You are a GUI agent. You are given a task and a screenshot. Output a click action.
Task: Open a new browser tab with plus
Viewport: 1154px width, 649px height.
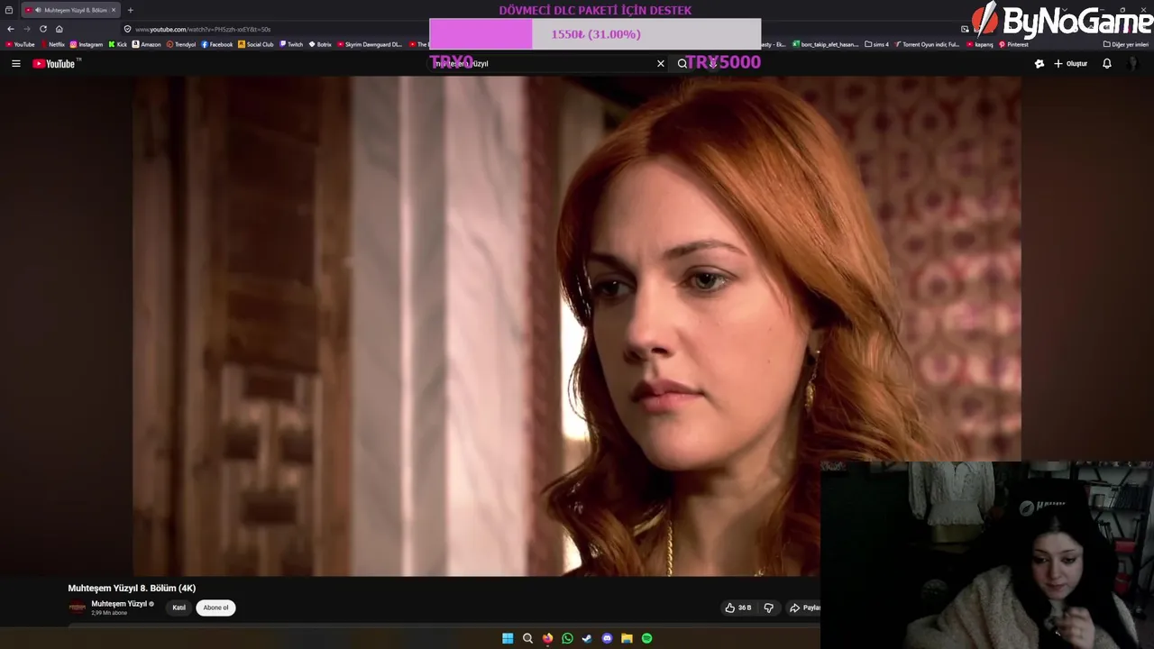click(131, 10)
